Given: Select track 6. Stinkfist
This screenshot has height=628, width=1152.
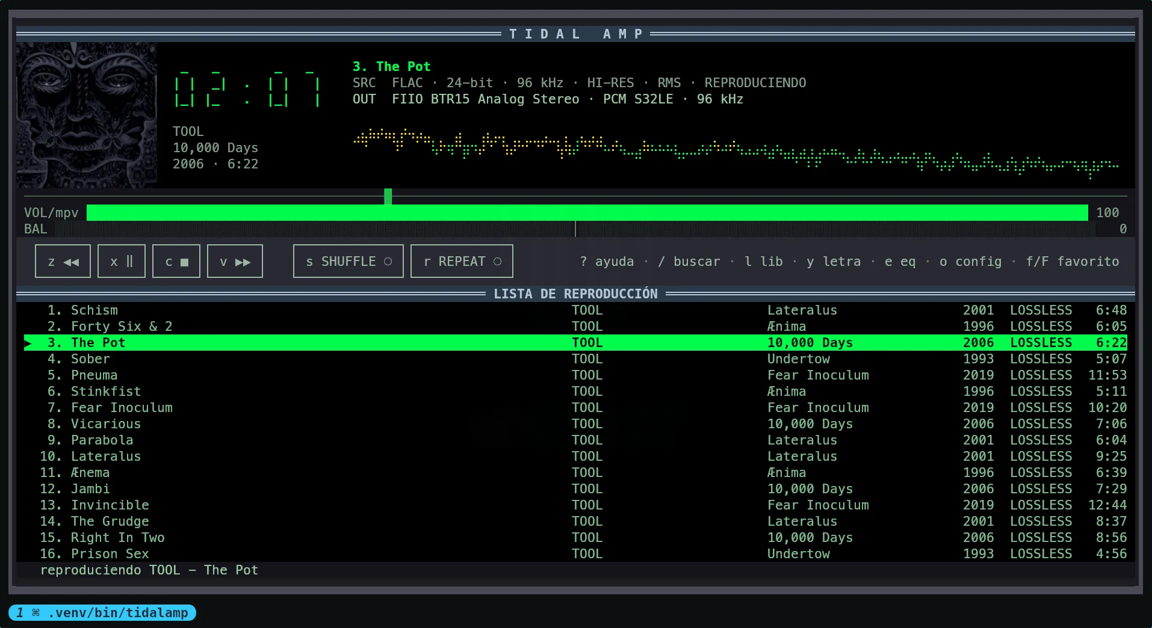Looking at the screenshot, I should (x=575, y=391).
